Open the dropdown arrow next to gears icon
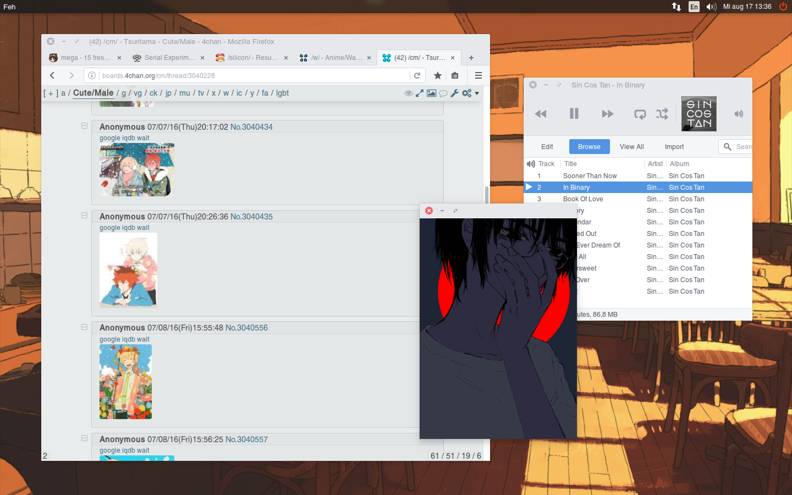The image size is (792, 495). [477, 94]
